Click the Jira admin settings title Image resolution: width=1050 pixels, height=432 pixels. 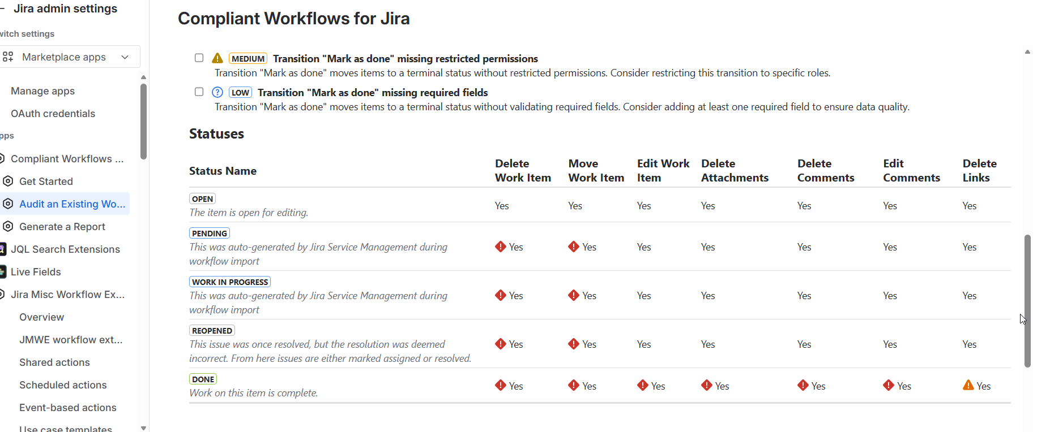pyautogui.click(x=65, y=8)
